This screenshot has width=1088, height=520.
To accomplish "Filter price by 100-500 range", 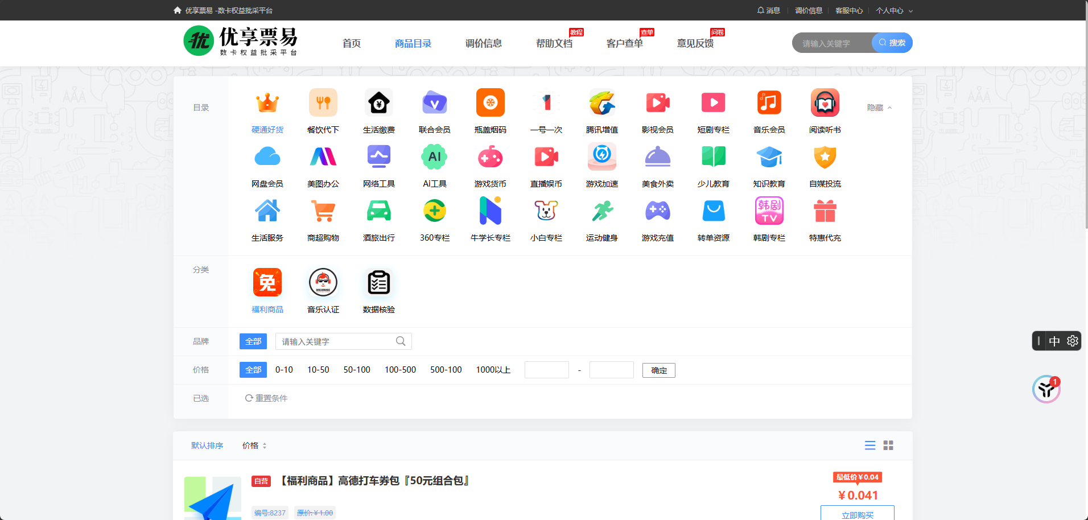I will pyautogui.click(x=400, y=370).
